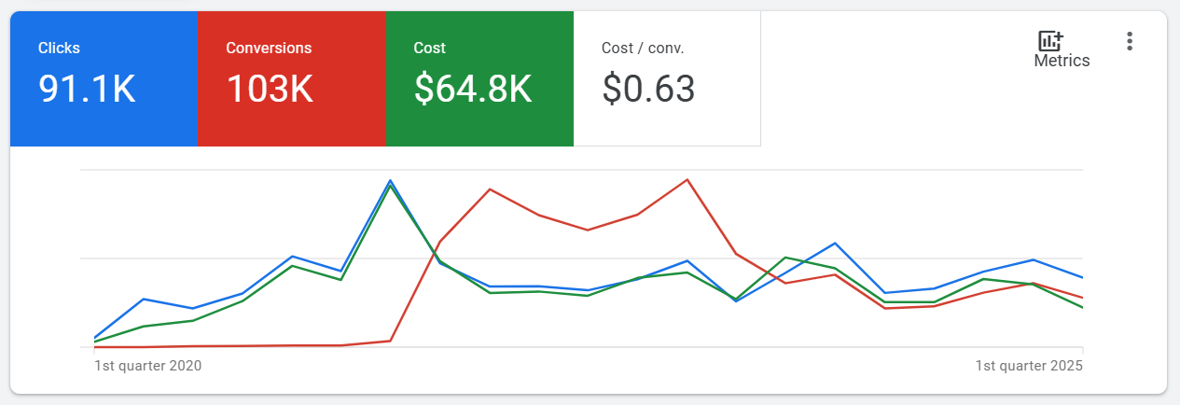
Task: Click the green Cost line's right end point
Action: [1082, 308]
